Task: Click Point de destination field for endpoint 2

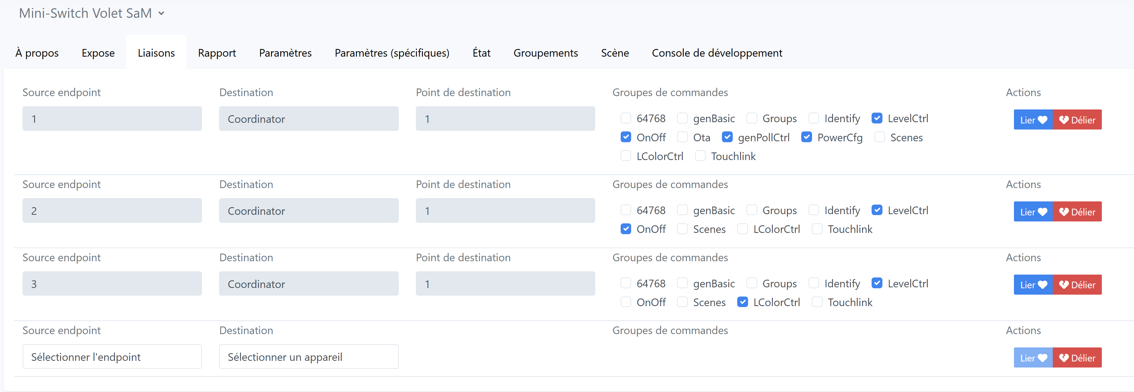Action: tap(505, 210)
